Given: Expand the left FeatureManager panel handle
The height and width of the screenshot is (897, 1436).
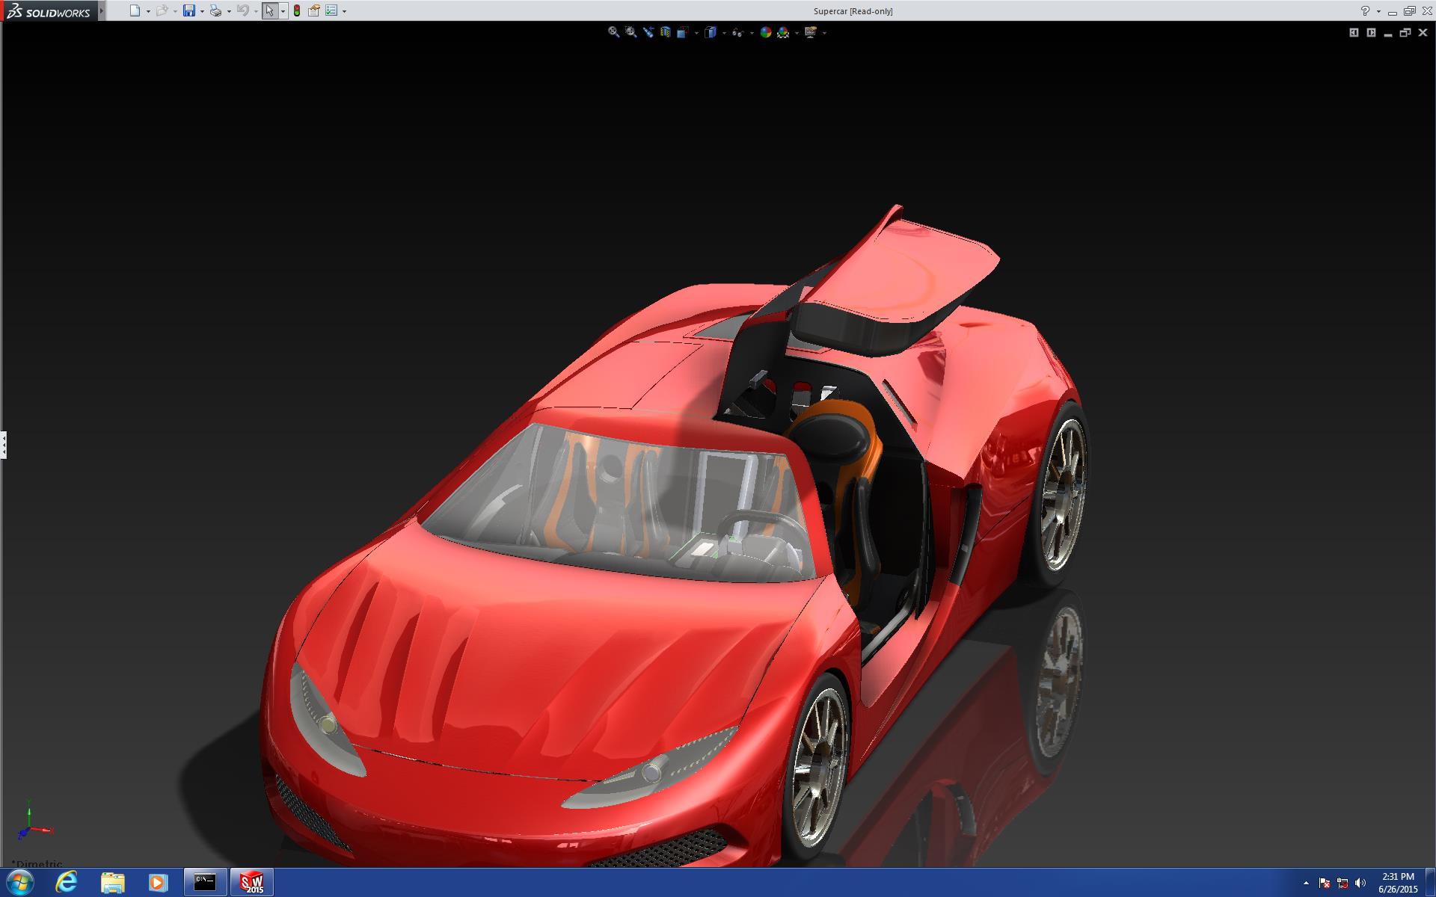Looking at the screenshot, I should click(4, 445).
